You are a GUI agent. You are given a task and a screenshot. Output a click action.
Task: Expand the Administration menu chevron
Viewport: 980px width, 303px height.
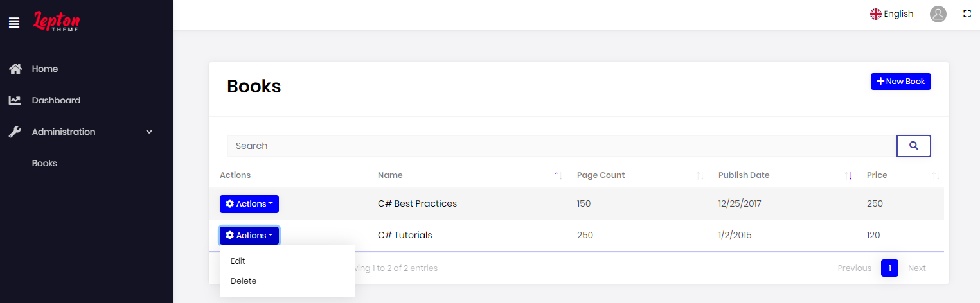tap(149, 132)
